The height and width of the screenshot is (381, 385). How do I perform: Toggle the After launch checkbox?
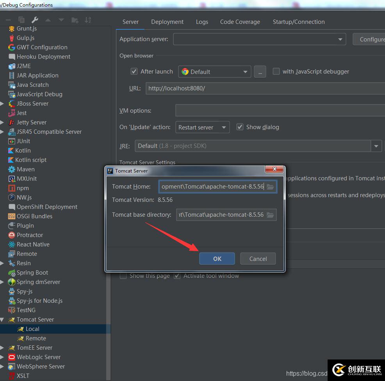click(x=134, y=72)
